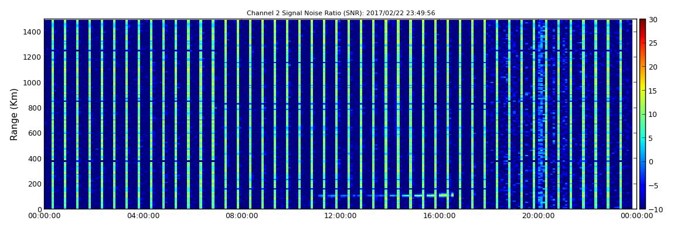Screen dimensions: 674x238
Task: Click the colorbar label 10
Action: tap(653, 115)
